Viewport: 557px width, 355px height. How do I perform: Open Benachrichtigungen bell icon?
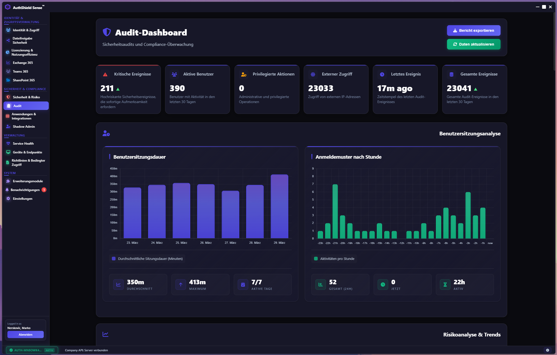click(7, 190)
